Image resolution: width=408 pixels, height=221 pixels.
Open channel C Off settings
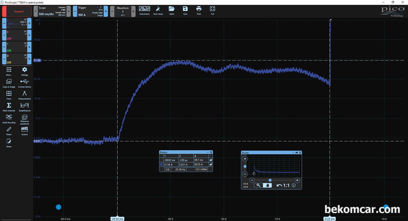coord(17,47)
